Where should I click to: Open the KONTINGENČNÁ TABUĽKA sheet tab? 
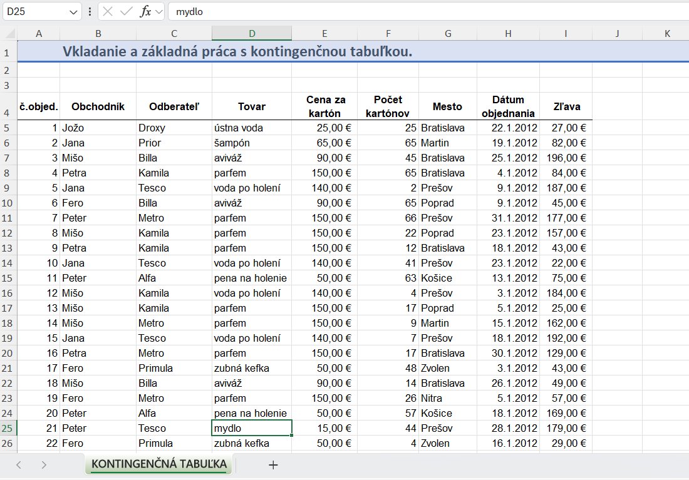point(159,464)
